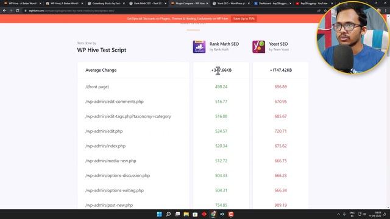Open network and volume quick settings
This screenshot has width=390, height=219.
click(362, 214)
